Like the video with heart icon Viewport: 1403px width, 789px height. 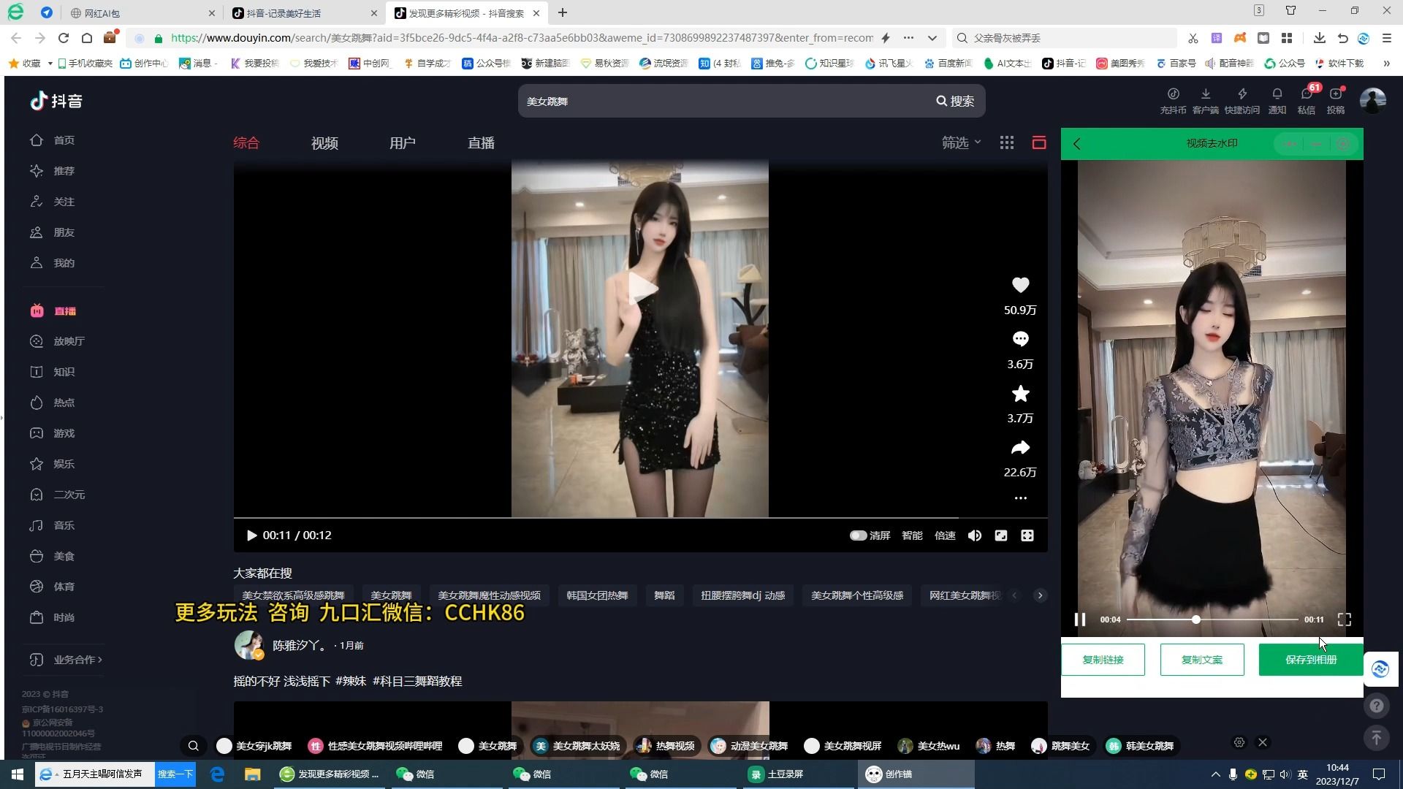(x=1020, y=285)
